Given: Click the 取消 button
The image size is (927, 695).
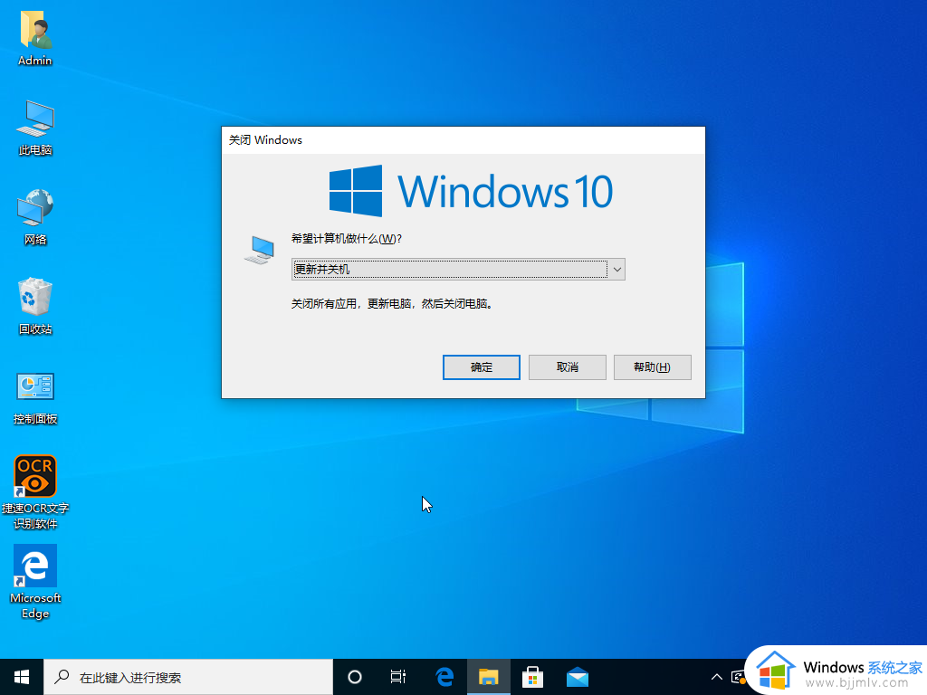Looking at the screenshot, I should 567,367.
